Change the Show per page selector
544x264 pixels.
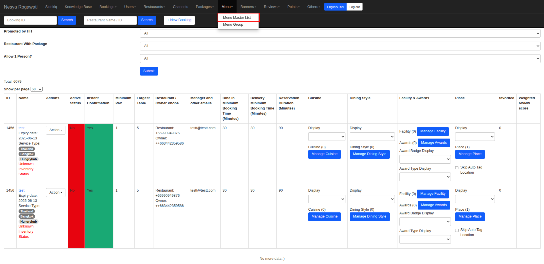point(37,89)
